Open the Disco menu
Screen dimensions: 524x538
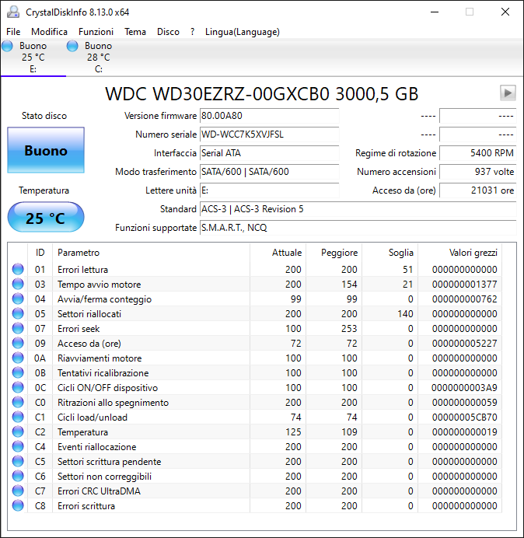coord(168,32)
